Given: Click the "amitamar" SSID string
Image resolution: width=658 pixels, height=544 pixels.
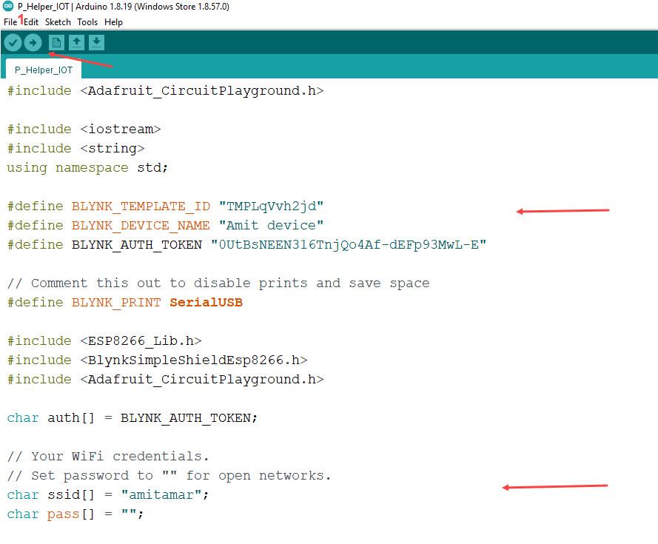Looking at the screenshot, I should click(161, 495).
